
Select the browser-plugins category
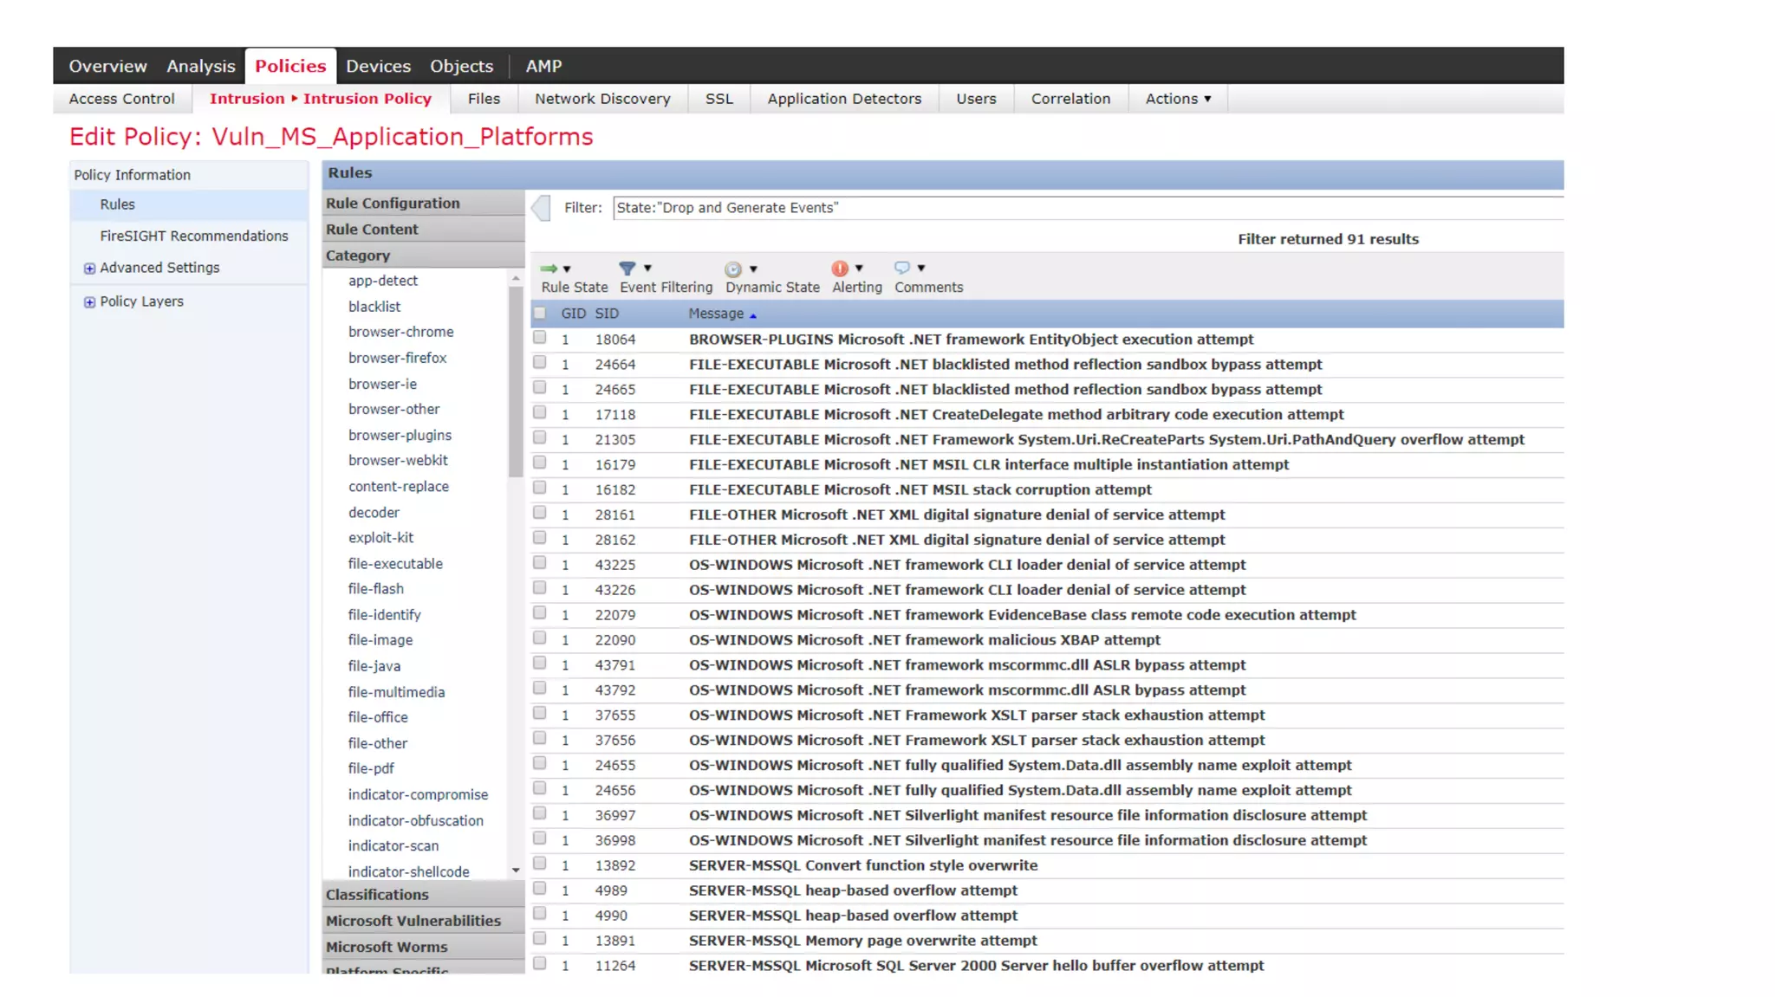pyautogui.click(x=400, y=435)
